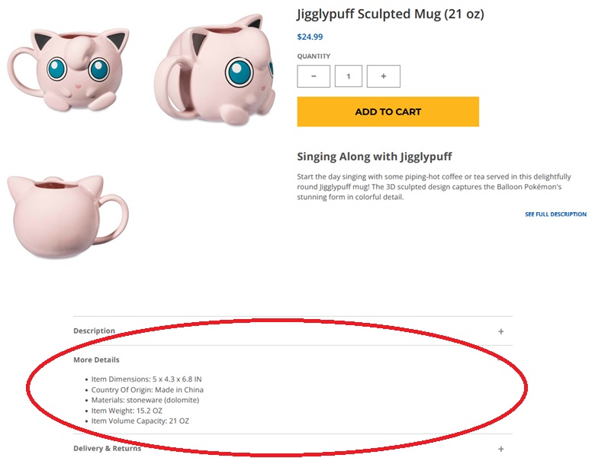
Task: Click the Item Weight detail line
Action: [127, 411]
